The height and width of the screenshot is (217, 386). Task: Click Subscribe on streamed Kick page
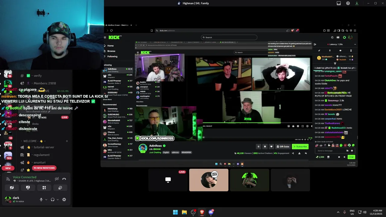point(300,146)
